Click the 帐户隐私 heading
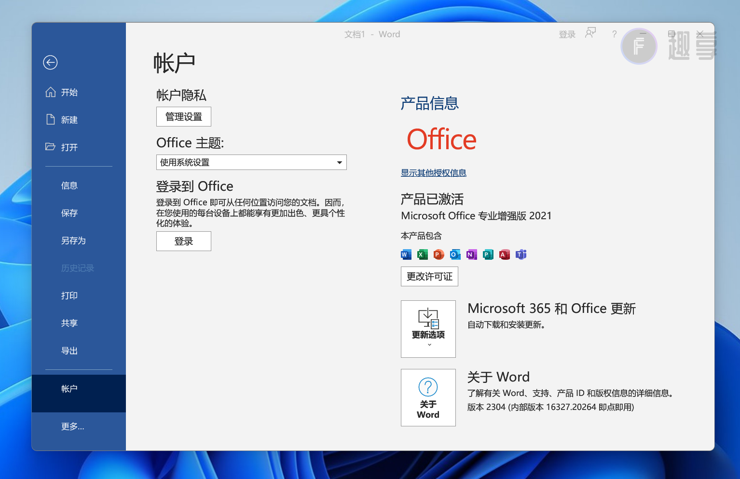This screenshot has height=479, width=740. pyautogui.click(x=181, y=95)
